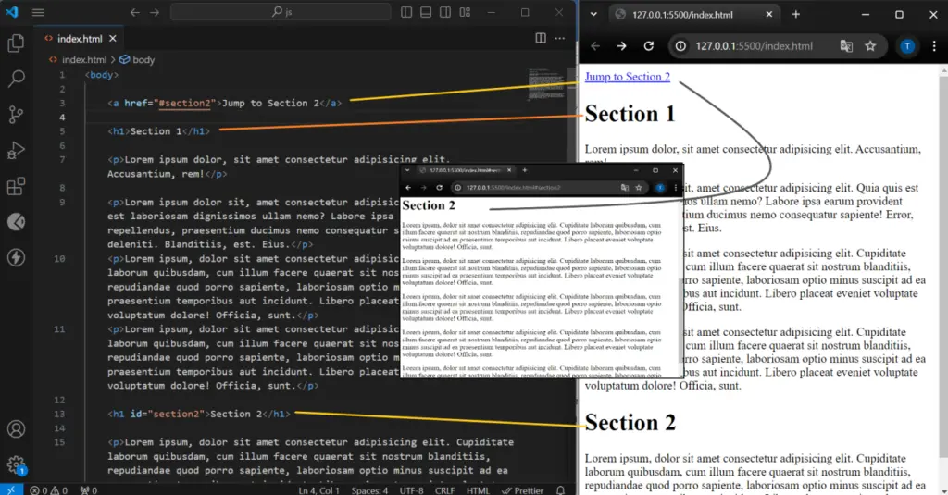The height and width of the screenshot is (495, 948).
Task: Translate this page in large Chrome window
Action: [846, 46]
